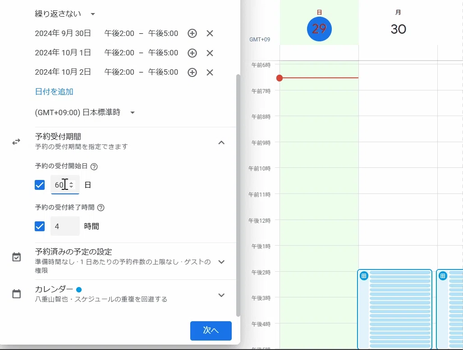
Task: Add a time slot to 2024年 10月 2日
Action: pyautogui.click(x=192, y=72)
